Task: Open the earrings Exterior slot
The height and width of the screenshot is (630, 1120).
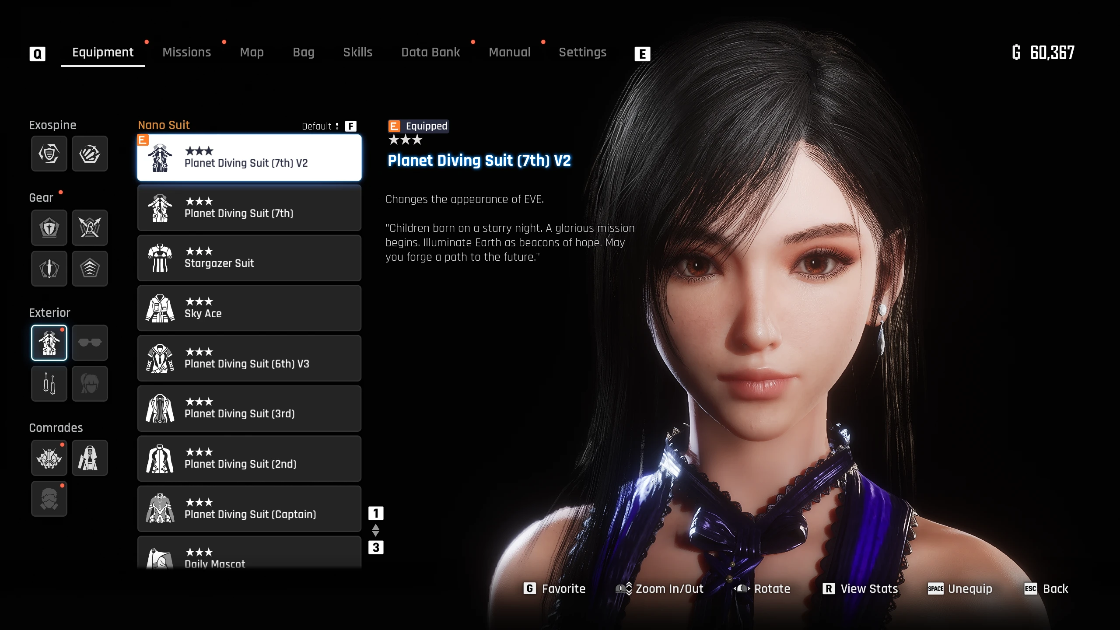Action: 49,384
